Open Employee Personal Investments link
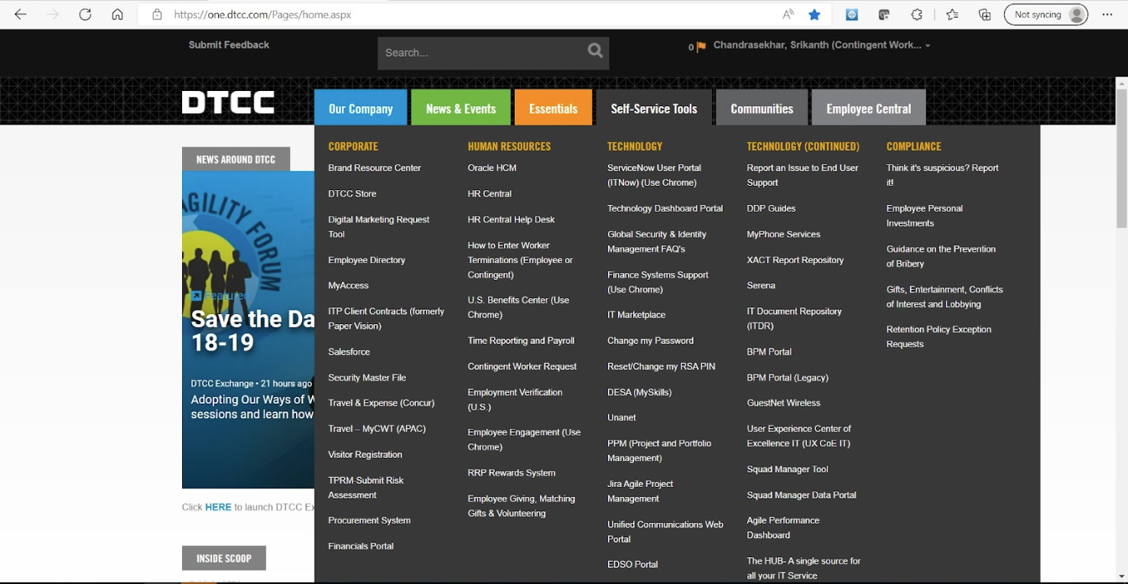The width and height of the screenshot is (1128, 584). [925, 216]
